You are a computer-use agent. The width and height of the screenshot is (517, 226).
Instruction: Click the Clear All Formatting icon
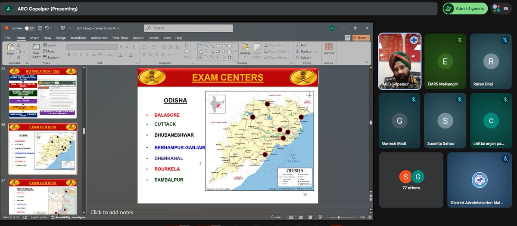point(134,47)
